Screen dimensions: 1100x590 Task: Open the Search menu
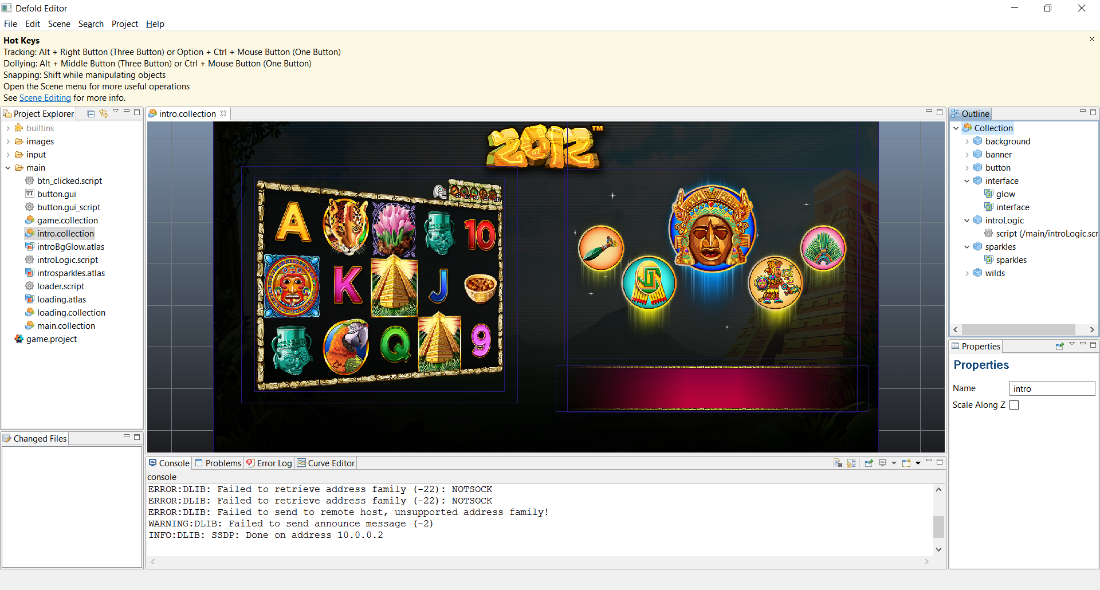click(x=91, y=24)
